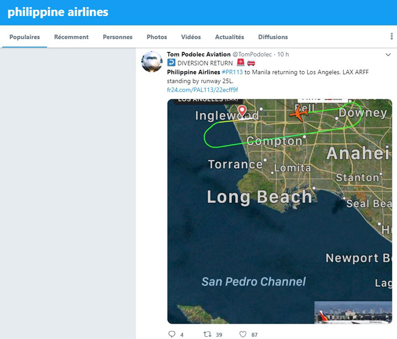
Task: Select the Populaires tab
Action: [24, 37]
